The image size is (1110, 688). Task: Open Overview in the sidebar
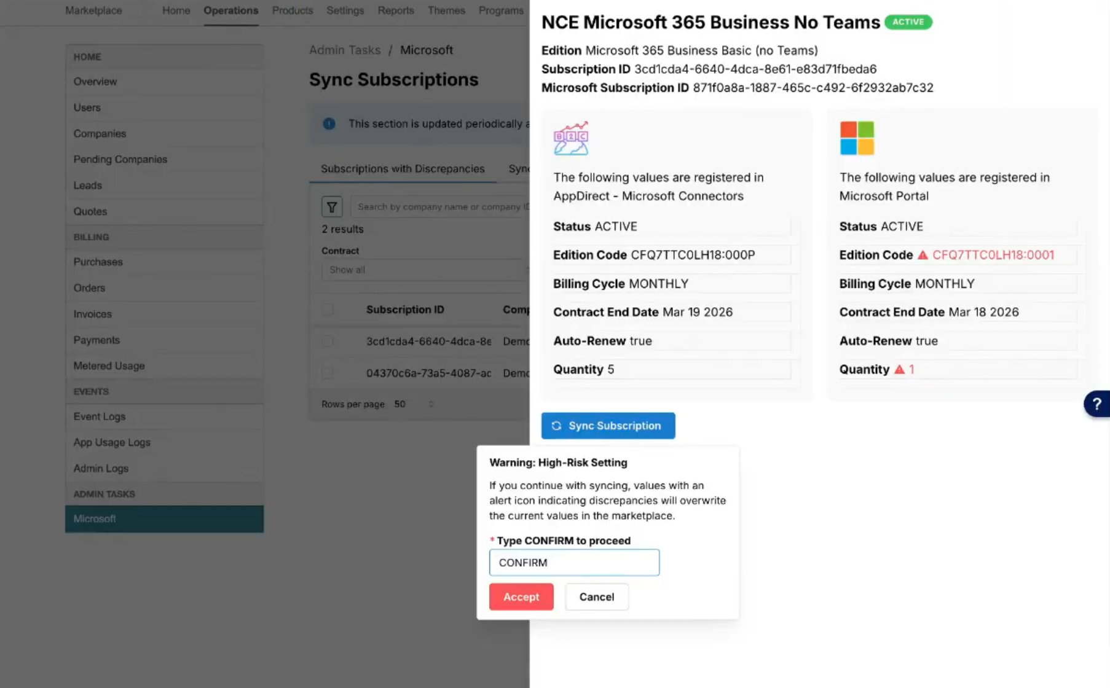pos(164,82)
